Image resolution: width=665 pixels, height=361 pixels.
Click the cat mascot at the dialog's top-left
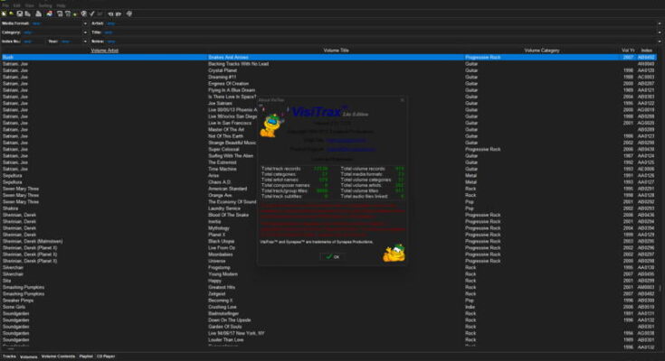[271, 124]
